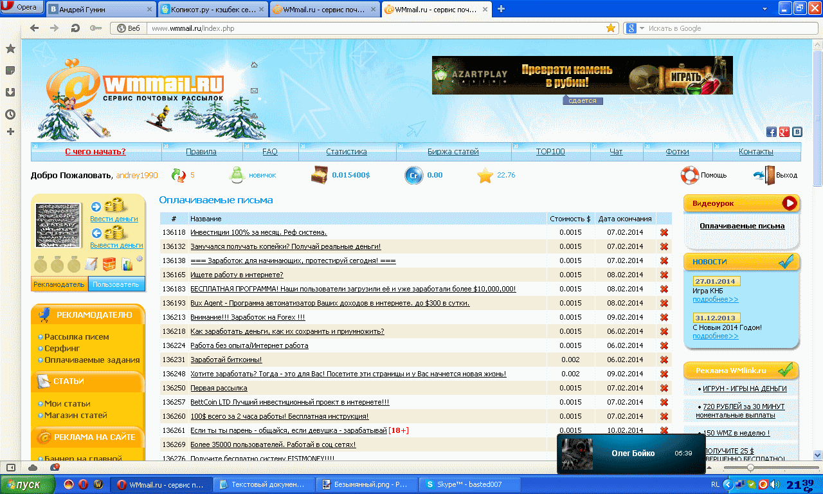Click the brick wall icon
Image resolution: width=823 pixels, height=494 pixels.
point(109,264)
